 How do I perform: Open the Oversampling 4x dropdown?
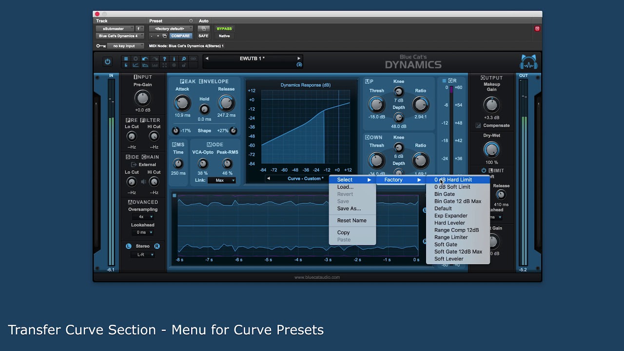[142, 217]
